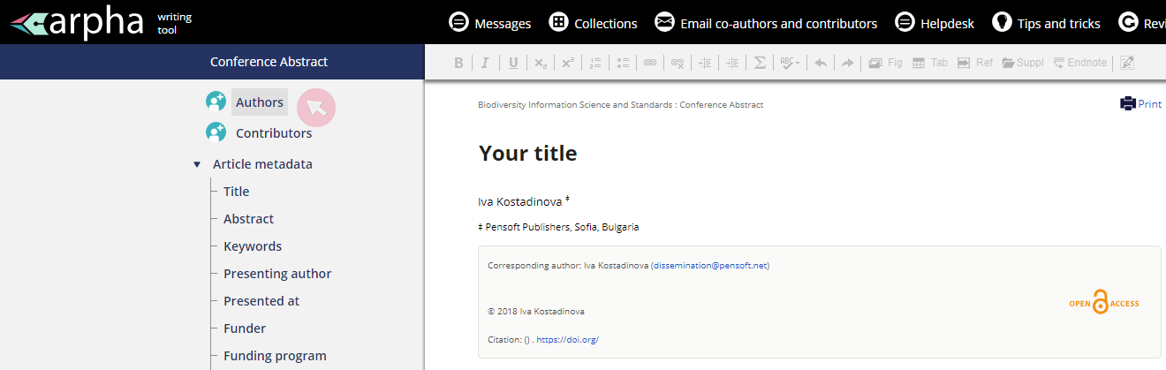Click the © 2018 Iva Kostadinova text
The image size is (1166, 370).
point(536,312)
